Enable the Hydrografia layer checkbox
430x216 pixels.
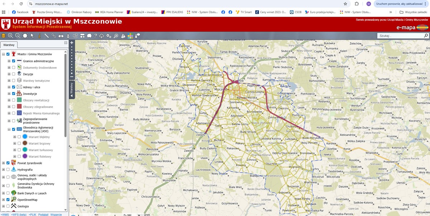8,170
